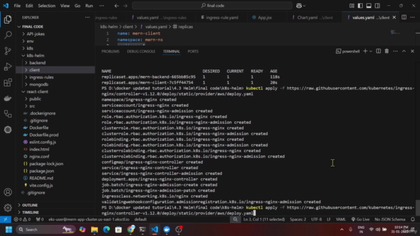420x236 pixels.
Task: Switch to the PROBLEMS panel tab
Action: coord(110,51)
